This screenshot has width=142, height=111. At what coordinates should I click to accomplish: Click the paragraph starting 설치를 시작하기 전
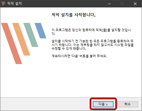[x=92, y=45]
